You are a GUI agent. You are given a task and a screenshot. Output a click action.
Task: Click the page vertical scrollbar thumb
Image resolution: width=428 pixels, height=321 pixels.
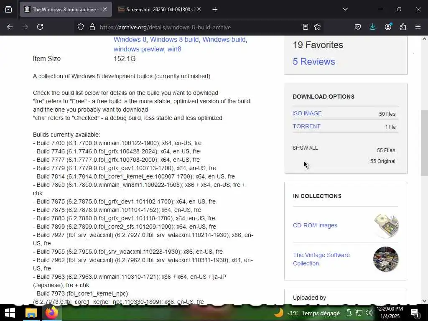[424, 143]
